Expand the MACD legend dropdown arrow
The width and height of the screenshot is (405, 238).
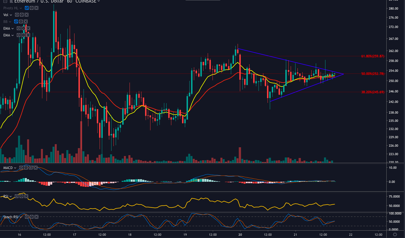pos(15,168)
